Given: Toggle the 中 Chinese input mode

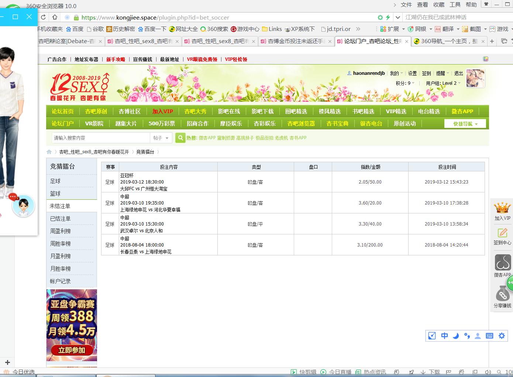Looking at the screenshot, I should tap(444, 336).
